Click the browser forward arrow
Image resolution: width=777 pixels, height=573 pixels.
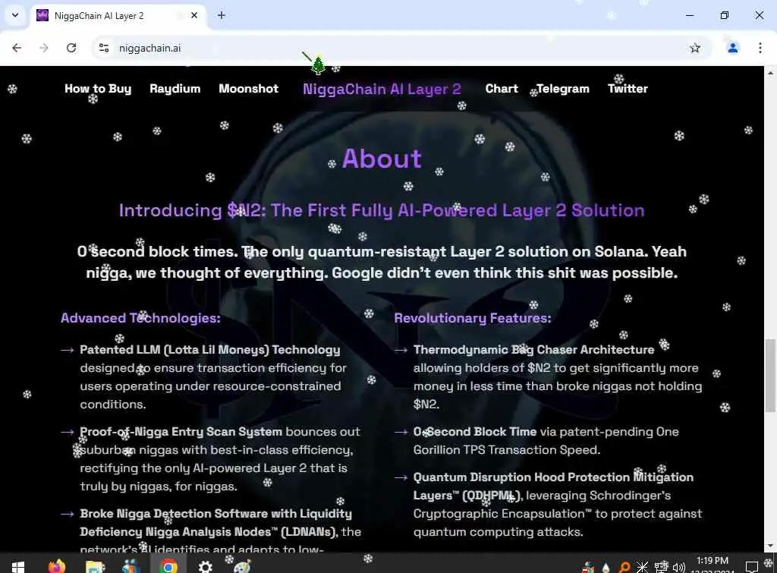[44, 48]
